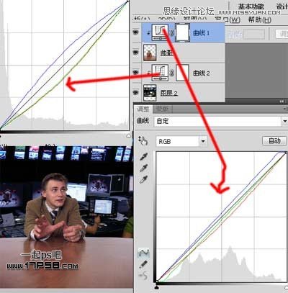This screenshot has height=293, width=288.
Task: Switch to the 蒙版 panel tab
Action: click(x=162, y=109)
